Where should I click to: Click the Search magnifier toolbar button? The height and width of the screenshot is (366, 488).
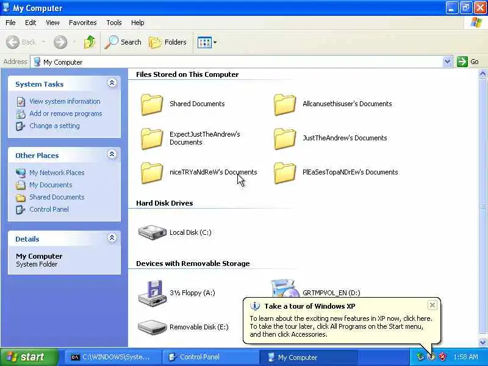(x=123, y=42)
